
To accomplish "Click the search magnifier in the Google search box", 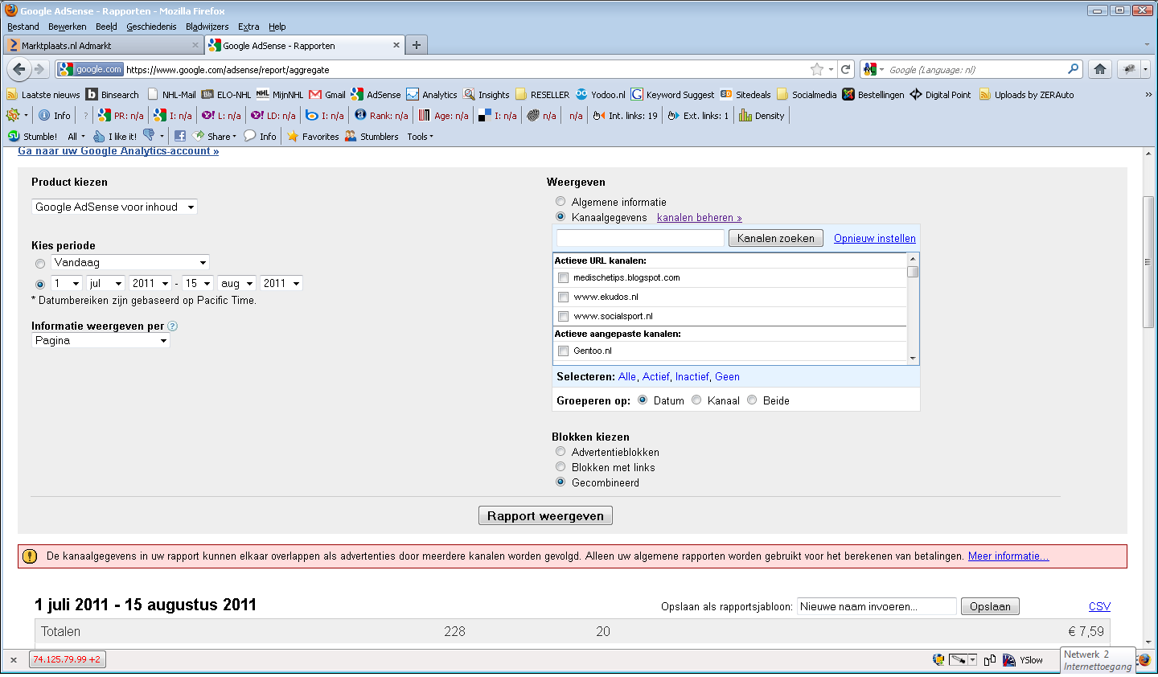I will (1073, 69).
